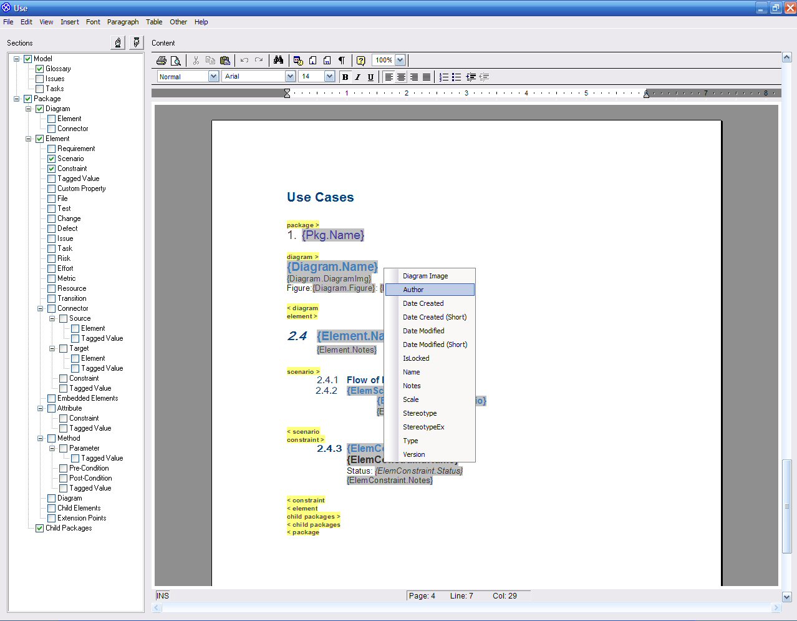Open the Paragraph menu
Screen dimensions: 797x621
[123, 22]
